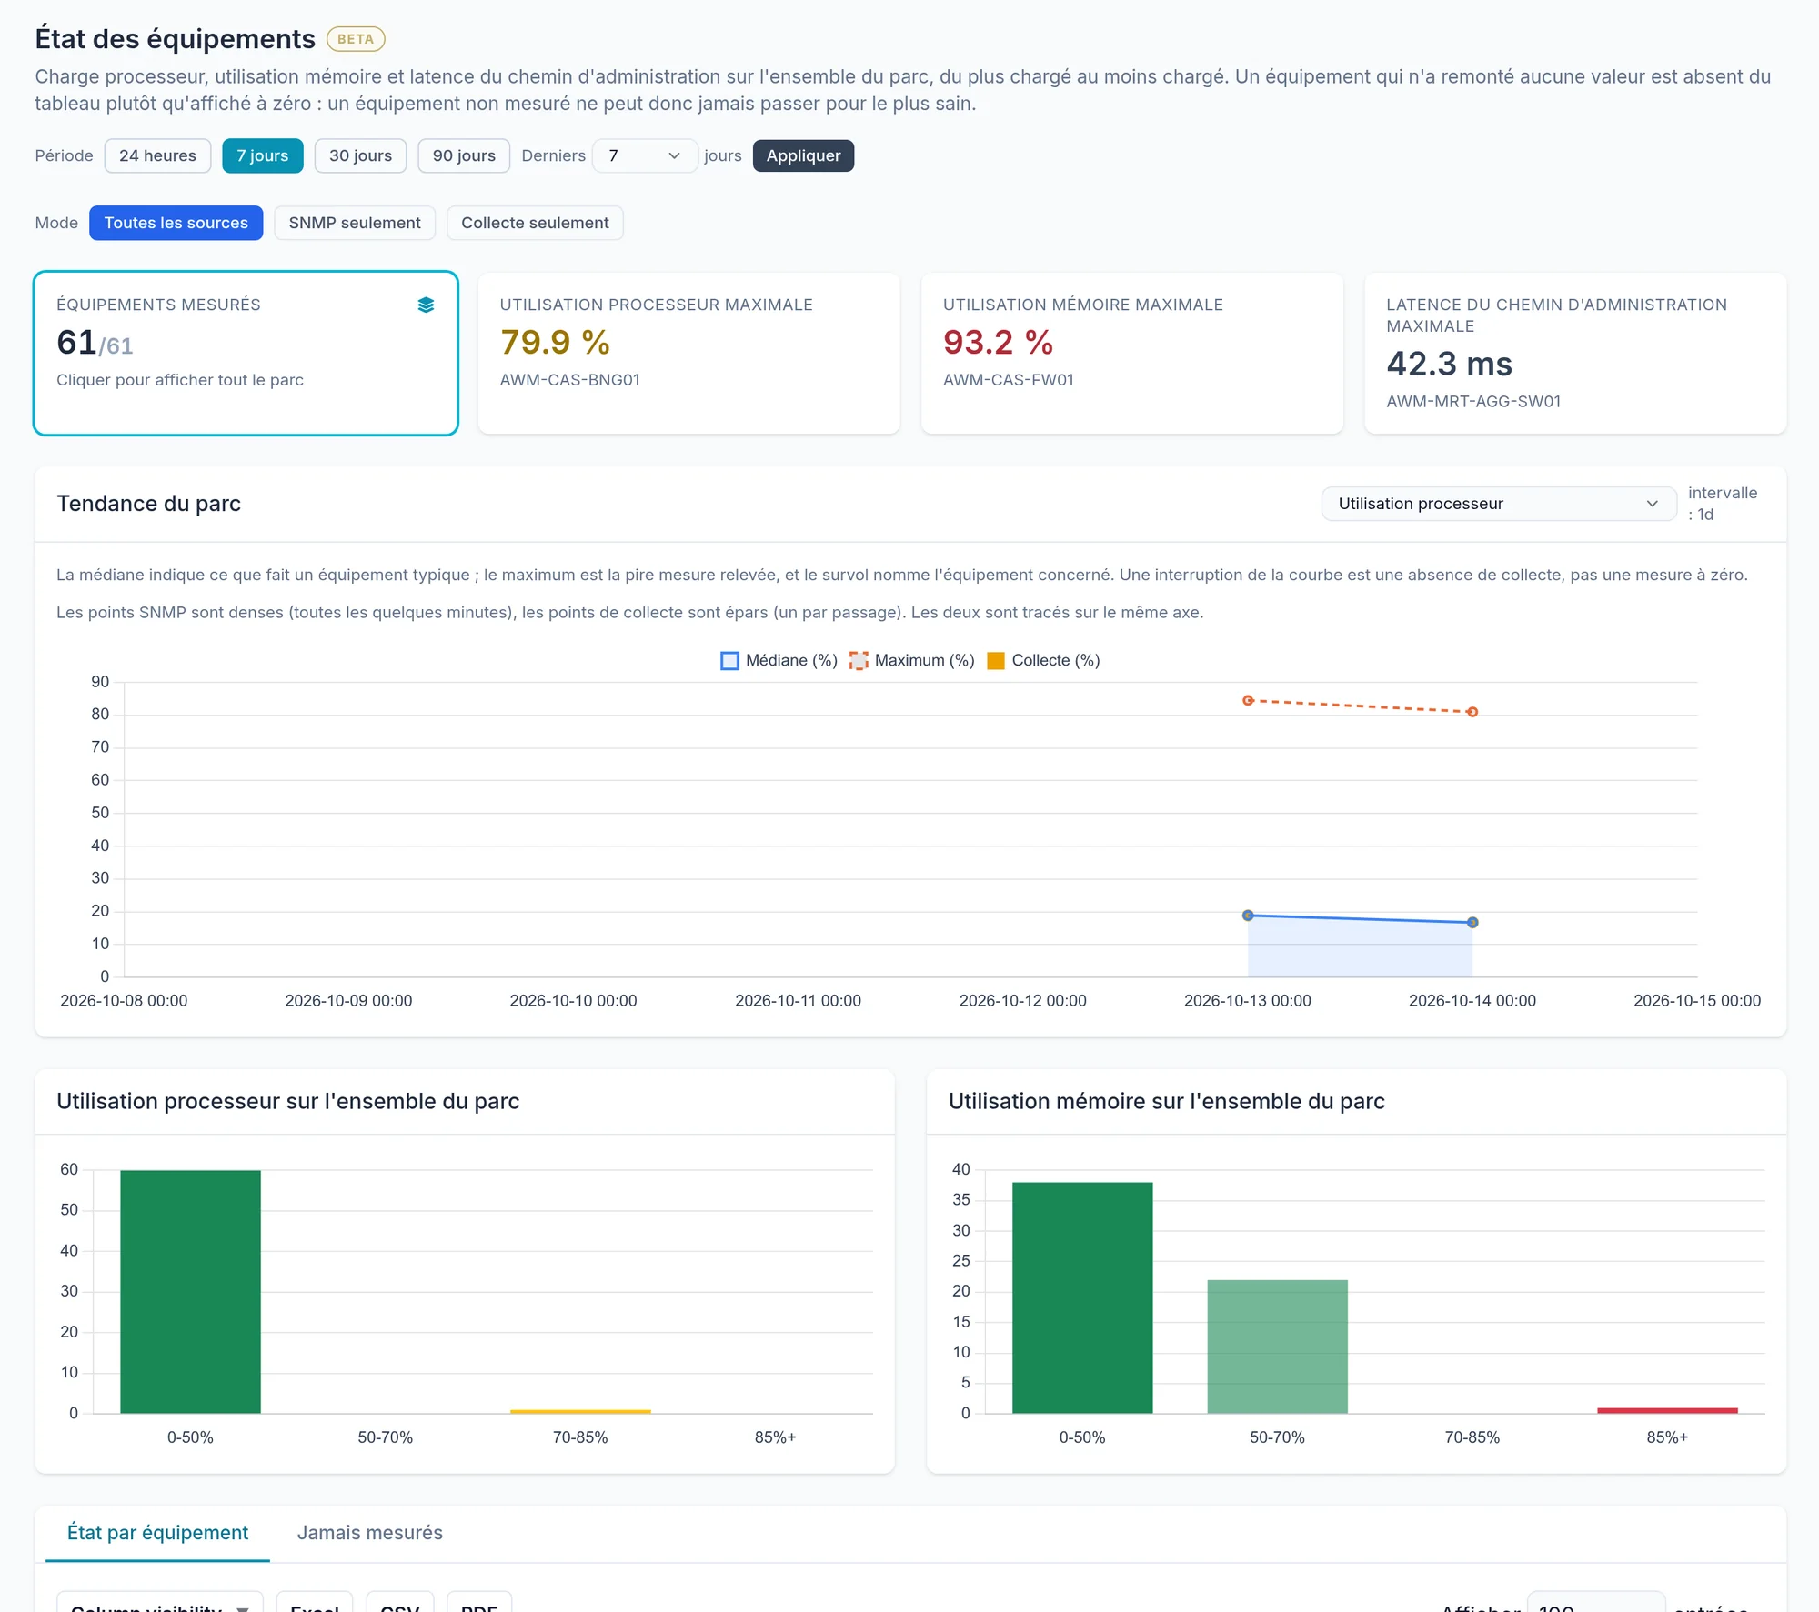Toggle the Collecte (%) legend swatch
This screenshot has width=1819, height=1612.
tap(996, 661)
